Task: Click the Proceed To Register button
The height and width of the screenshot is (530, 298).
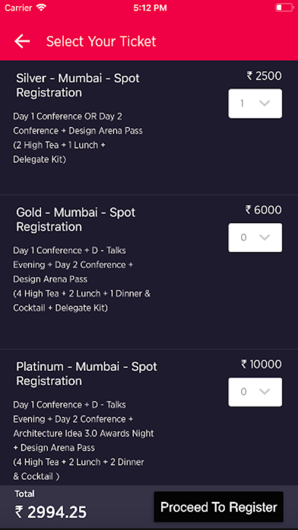Action: click(219, 507)
